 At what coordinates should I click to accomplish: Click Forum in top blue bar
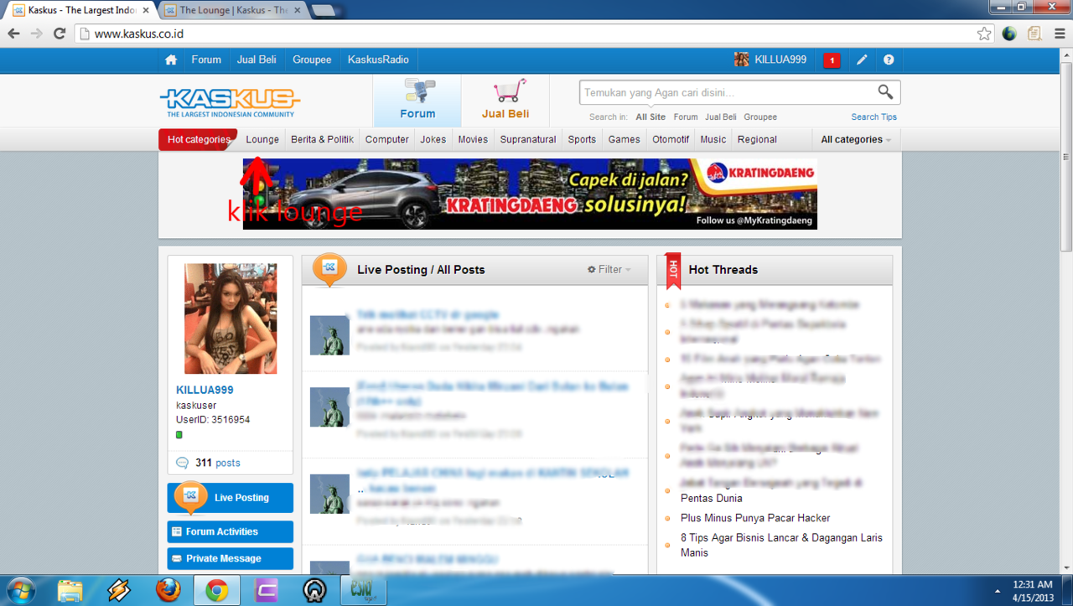206,60
